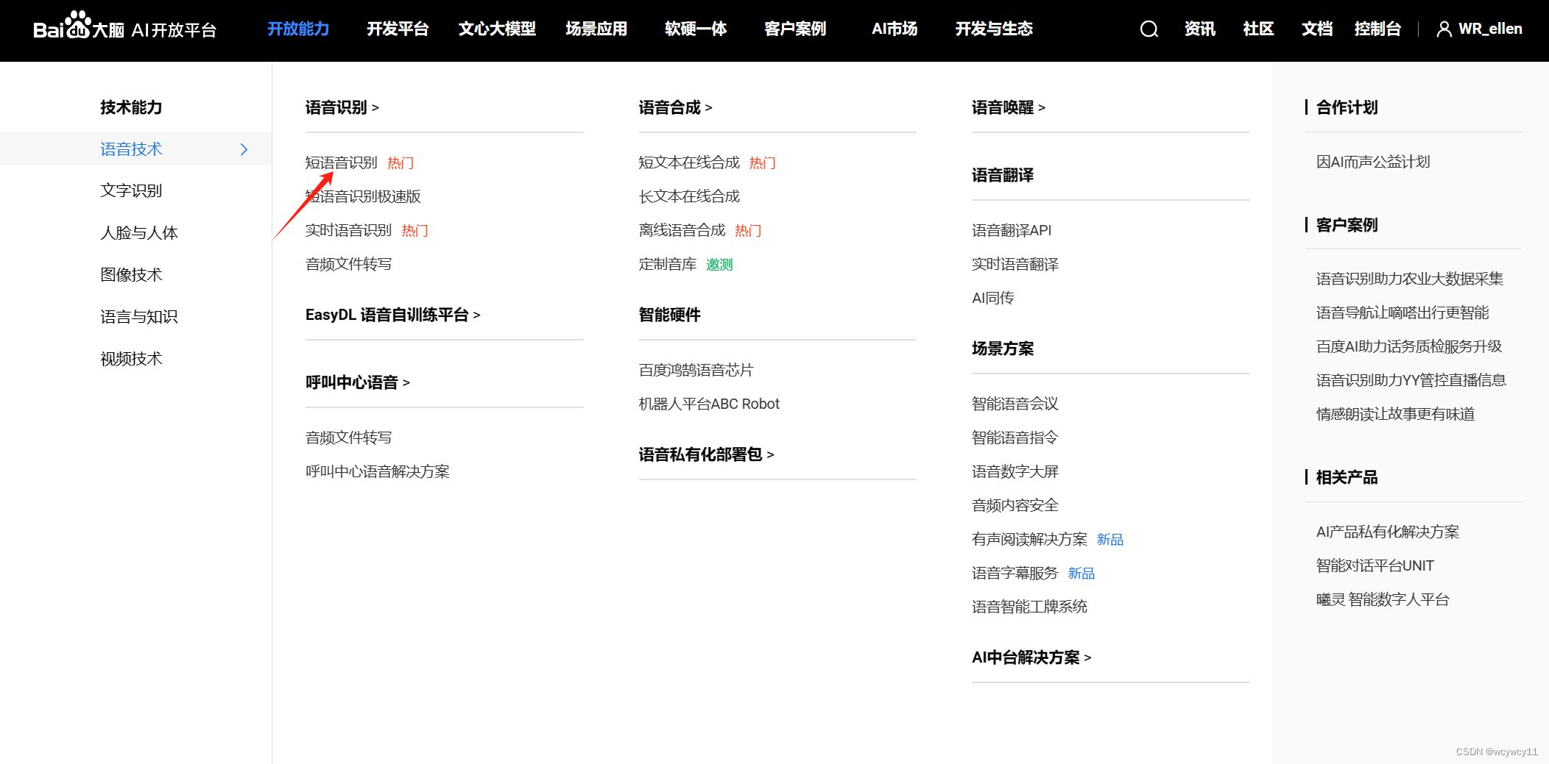Open the 开放能力 top menu
1549x764 pixels.
[298, 29]
